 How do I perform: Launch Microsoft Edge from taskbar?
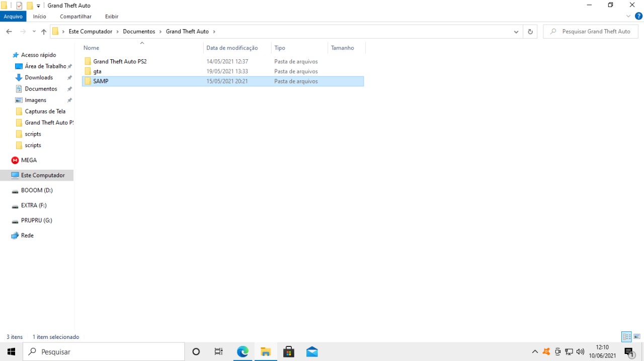click(x=243, y=351)
